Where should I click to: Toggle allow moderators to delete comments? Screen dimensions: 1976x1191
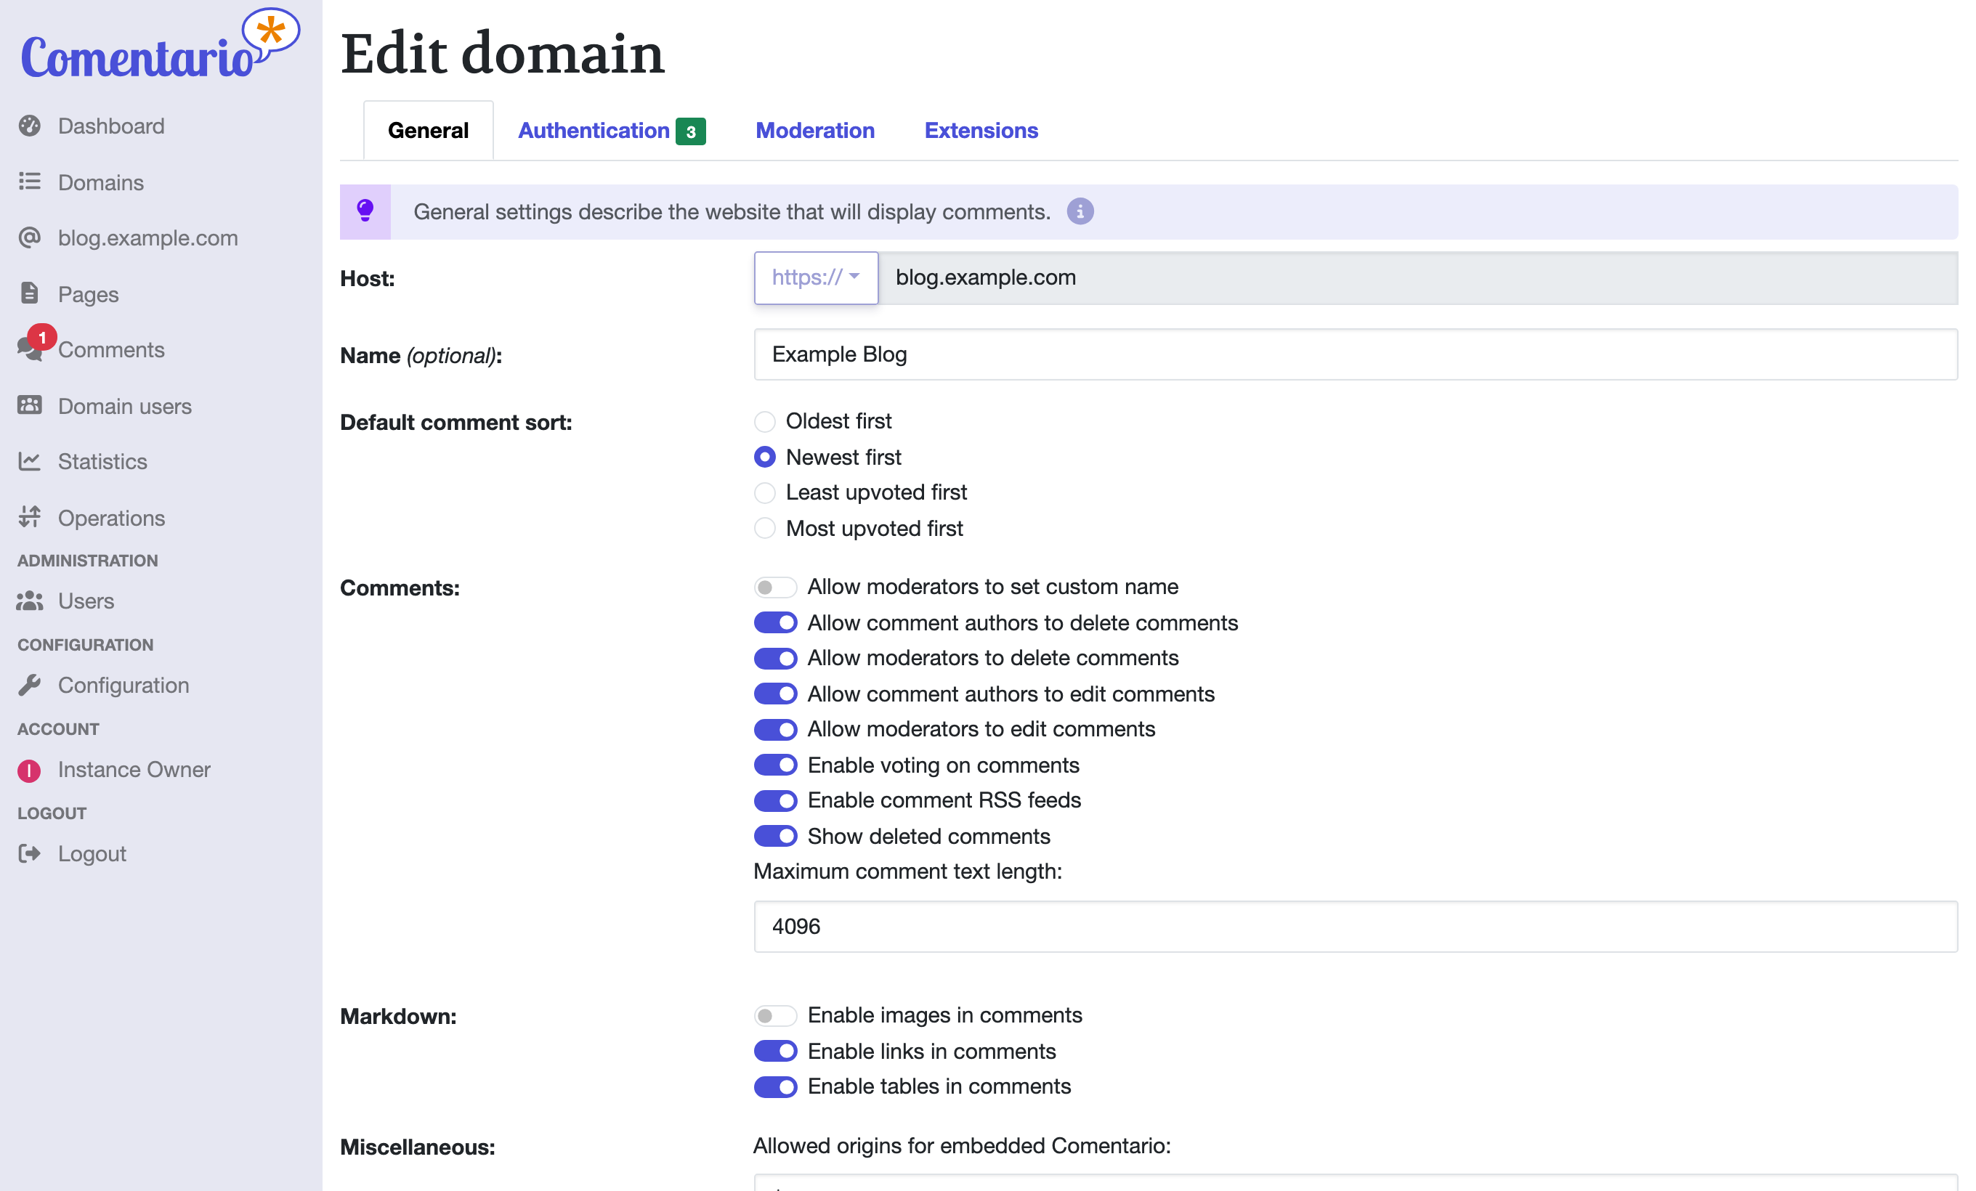pyautogui.click(x=775, y=659)
